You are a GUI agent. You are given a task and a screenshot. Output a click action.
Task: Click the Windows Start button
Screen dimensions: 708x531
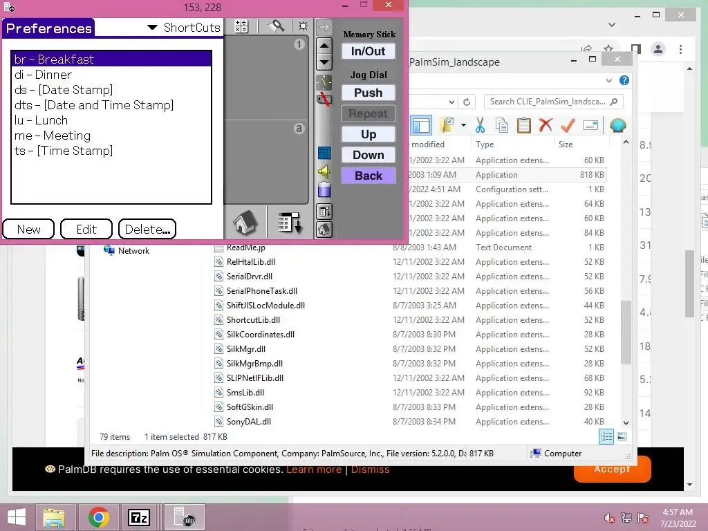[x=17, y=517]
